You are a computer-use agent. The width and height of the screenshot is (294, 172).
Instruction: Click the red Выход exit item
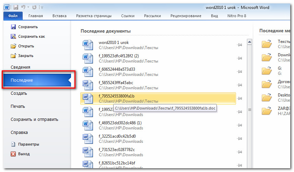click(x=24, y=154)
